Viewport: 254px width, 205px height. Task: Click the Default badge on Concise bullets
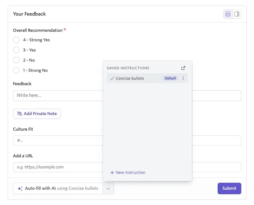click(170, 78)
